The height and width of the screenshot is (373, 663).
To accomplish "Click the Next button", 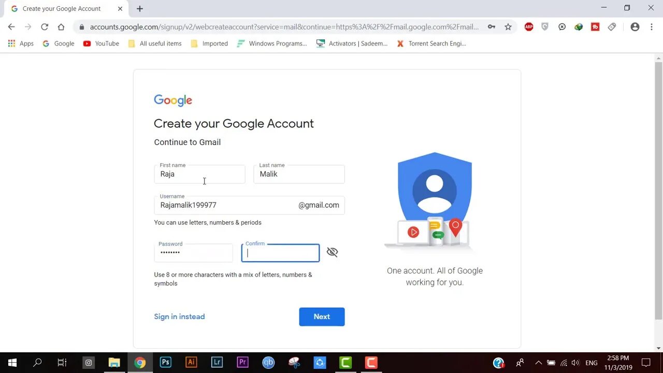I will click(322, 317).
